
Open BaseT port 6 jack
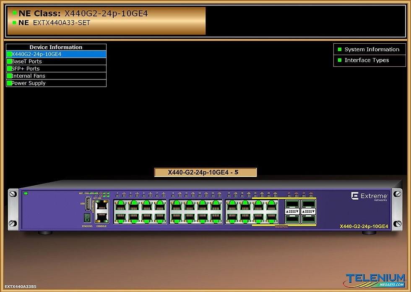pos(146,218)
